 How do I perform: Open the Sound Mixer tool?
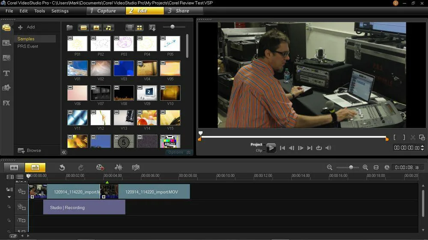[119, 167]
